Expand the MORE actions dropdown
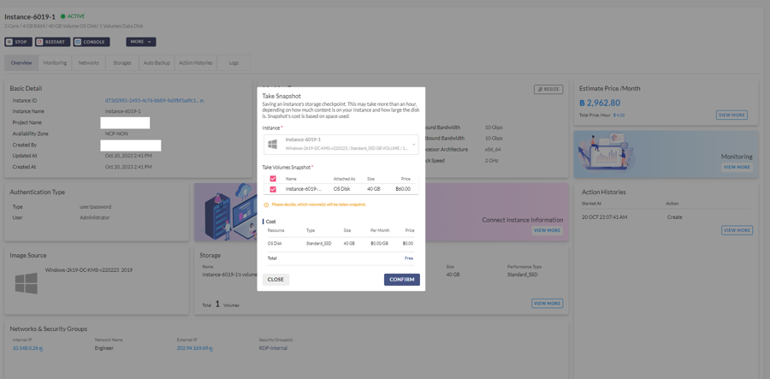Screen dimensions: 770x379 pos(141,42)
